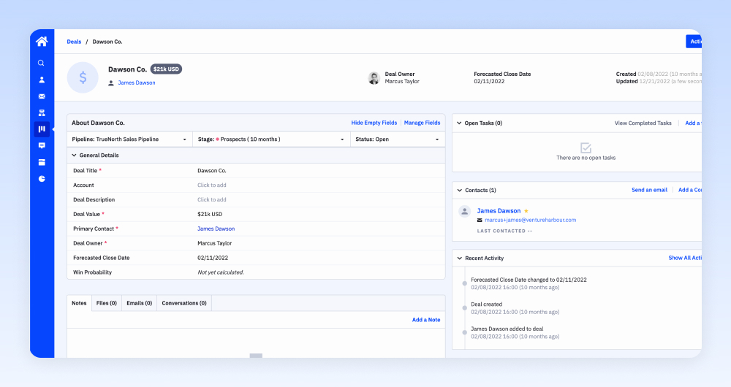Click Deal Description 'Click to add' field
Viewport: 731px width, 387px height.
[212, 200]
